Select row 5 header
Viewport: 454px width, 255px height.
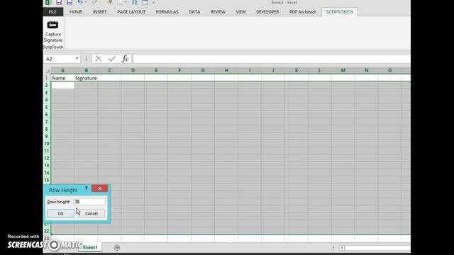[47, 107]
